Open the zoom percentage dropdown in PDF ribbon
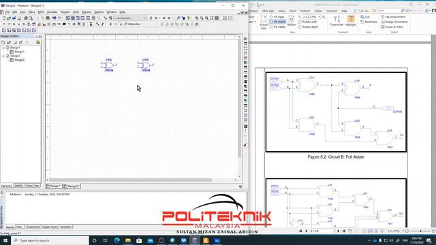Screen dimensions: 436x245 pos(319,17)
